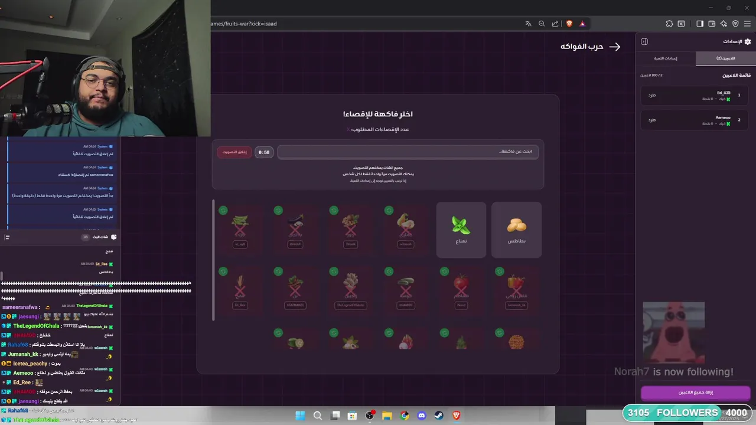The height and width of the screenshot is (425, 756).
Task: Click the iSaad name tag on tomato card
Action: coord(461,305)
